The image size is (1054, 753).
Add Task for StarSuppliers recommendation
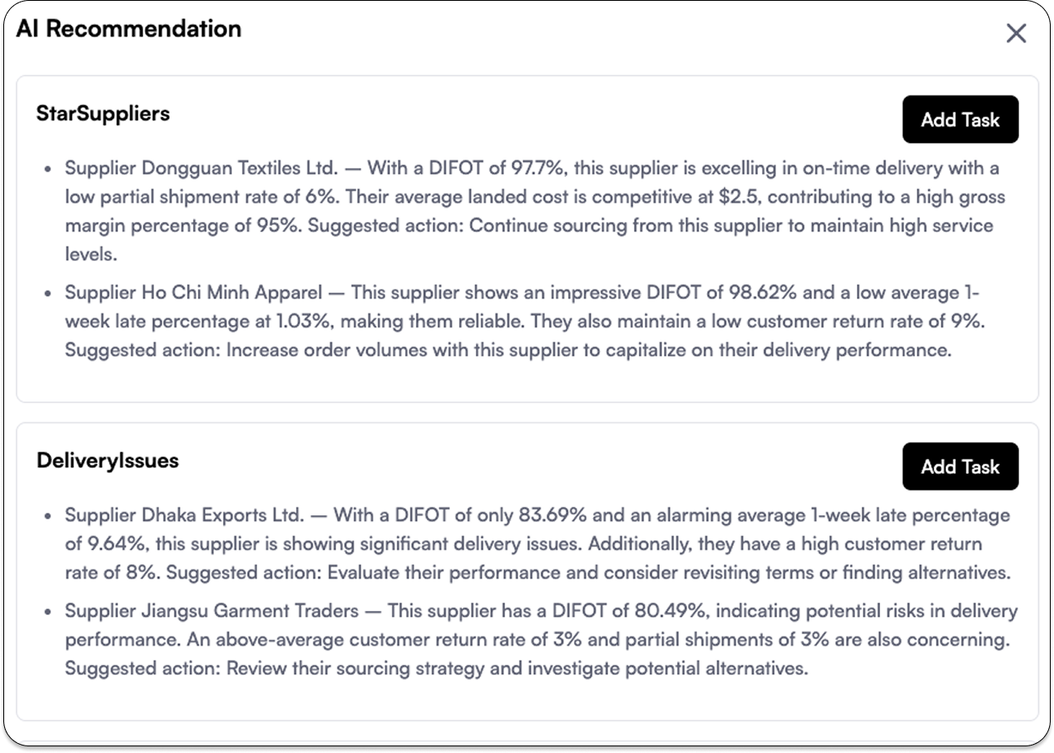(960, 120)
